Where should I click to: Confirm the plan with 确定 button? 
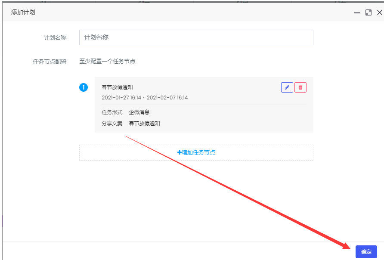(366, 252)
